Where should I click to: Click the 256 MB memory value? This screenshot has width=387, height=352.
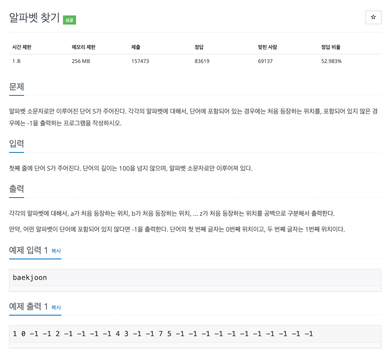tap(81, 61)
